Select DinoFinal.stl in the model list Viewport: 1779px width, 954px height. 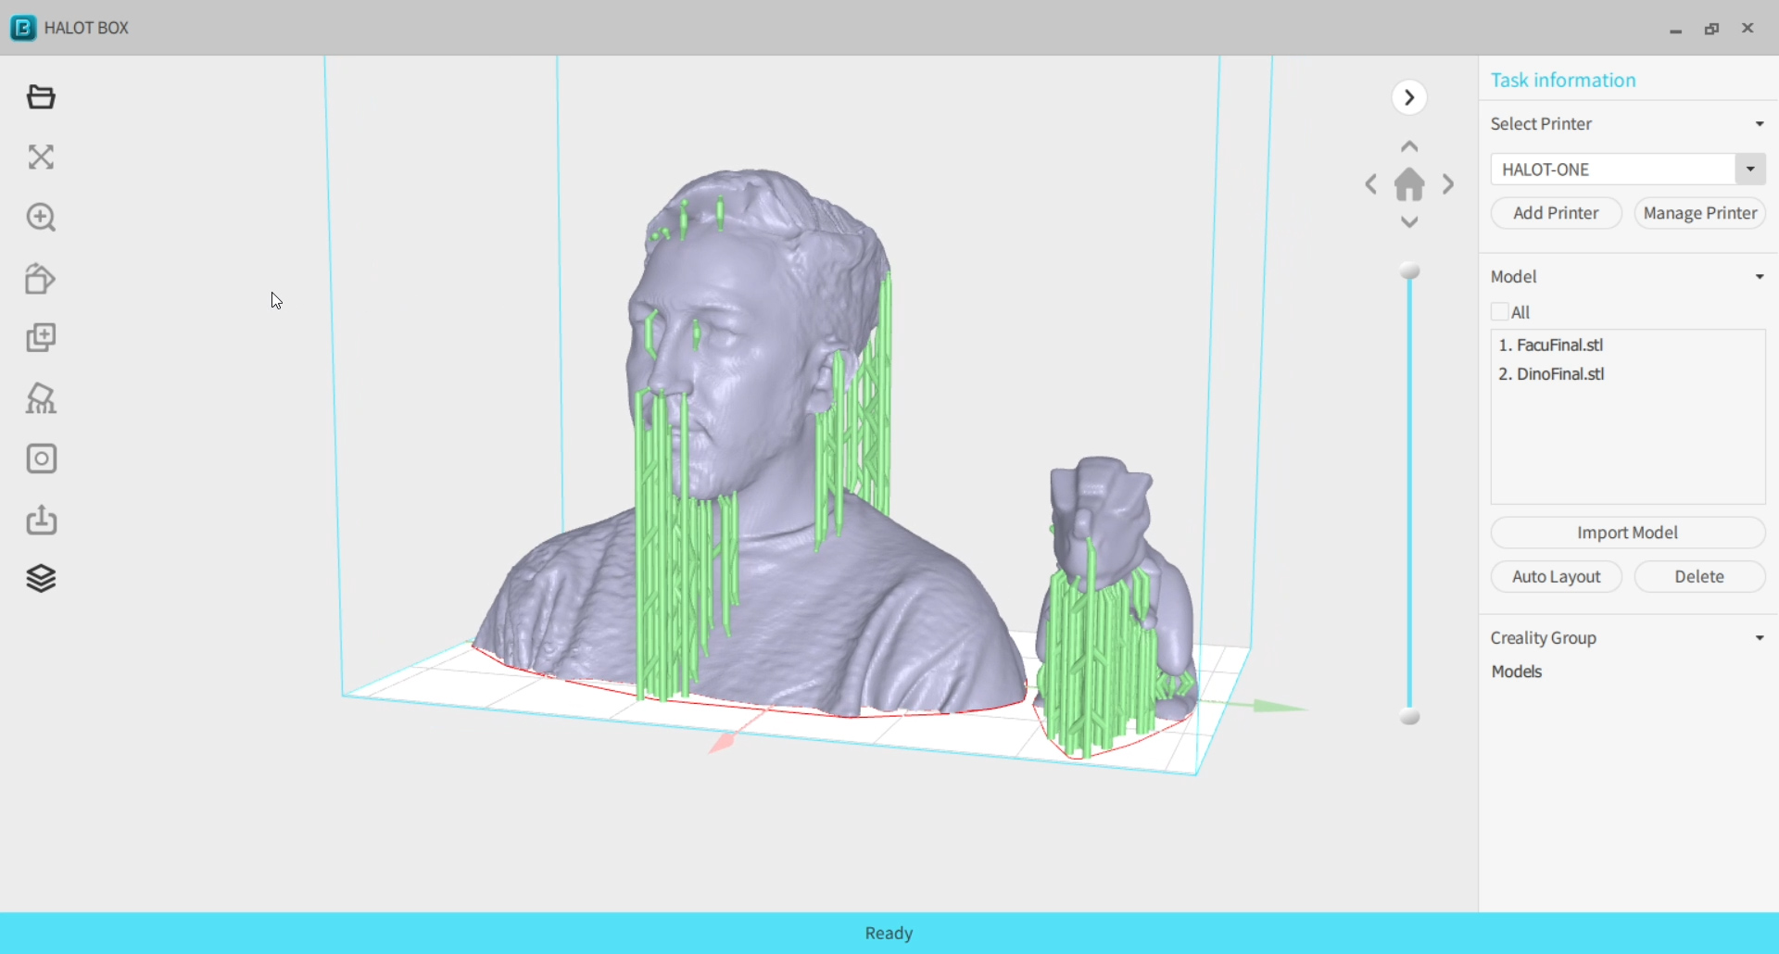coord(1551,374)
